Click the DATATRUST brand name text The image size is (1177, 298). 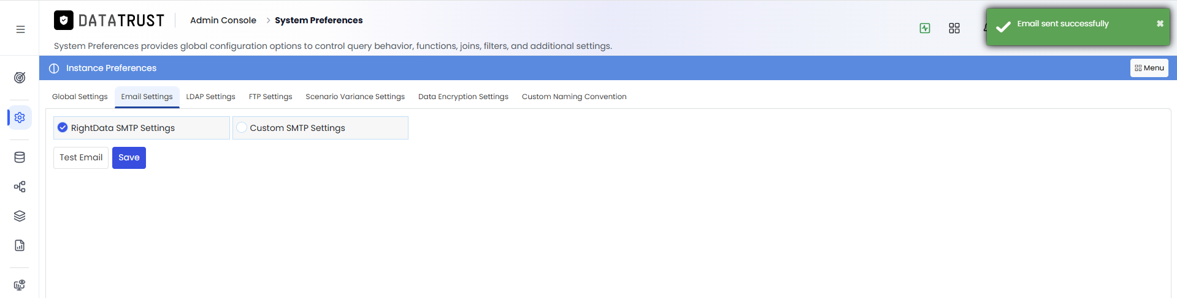pos(121,21)
